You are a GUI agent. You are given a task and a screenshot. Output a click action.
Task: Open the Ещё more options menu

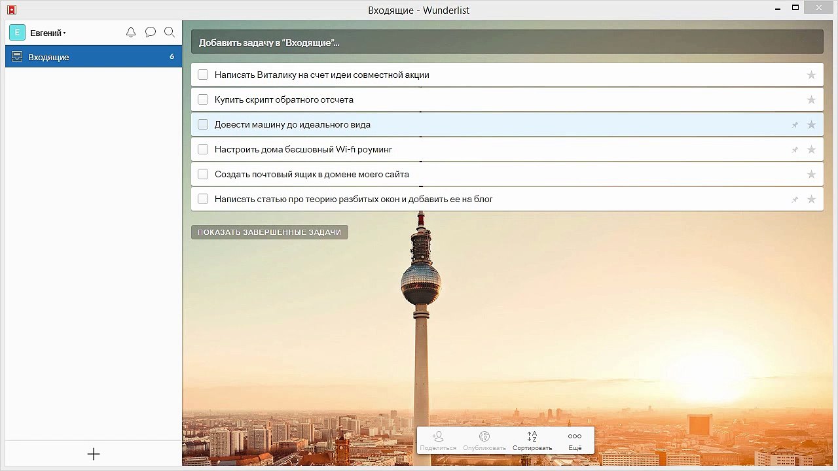point(575,440)
